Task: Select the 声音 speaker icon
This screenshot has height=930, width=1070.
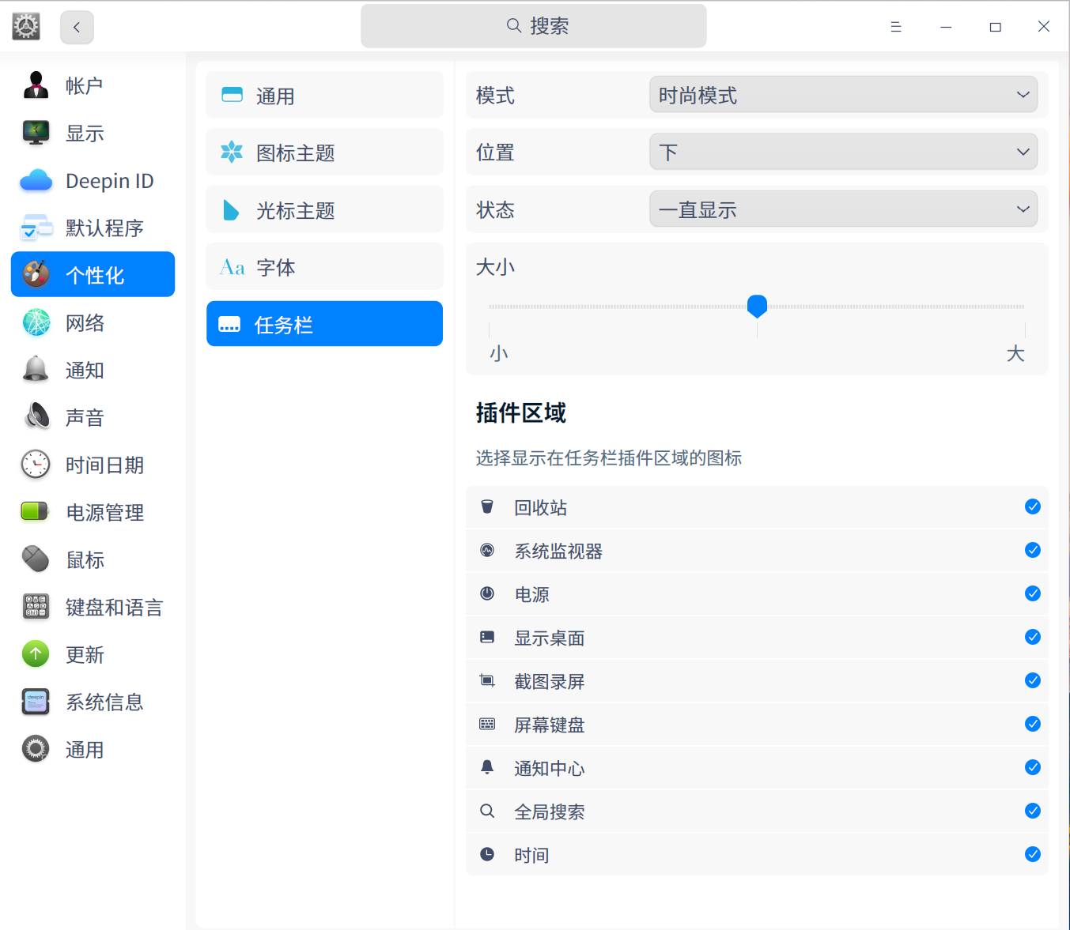Action: (36, 417)
